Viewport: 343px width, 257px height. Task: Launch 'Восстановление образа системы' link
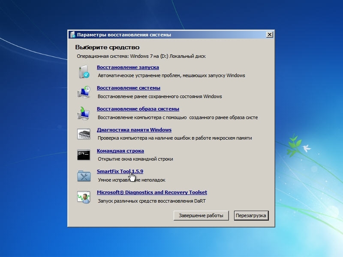coord(138,109)
